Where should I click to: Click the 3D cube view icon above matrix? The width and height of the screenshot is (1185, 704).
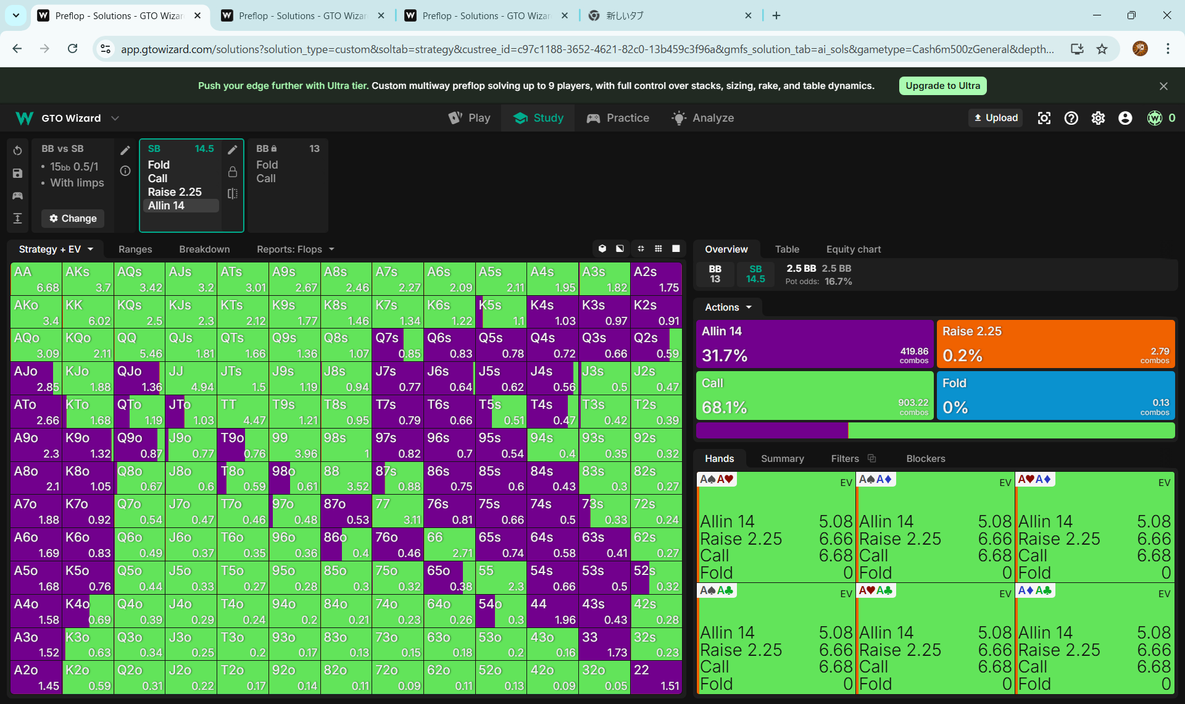(x=602, y=249)
